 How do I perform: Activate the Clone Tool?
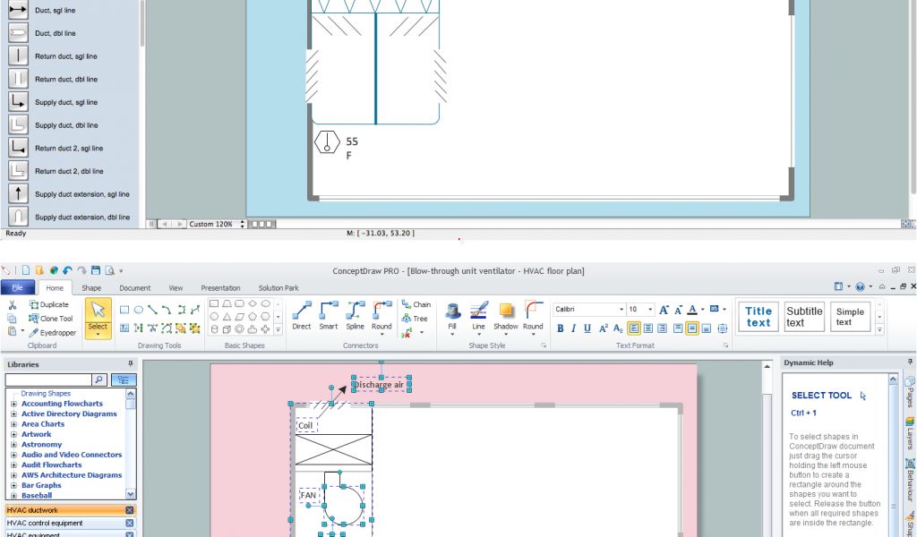51,319
